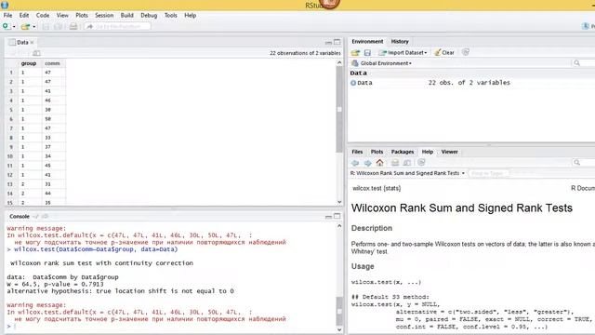Open the Session menu

click(x=104, y=15)
